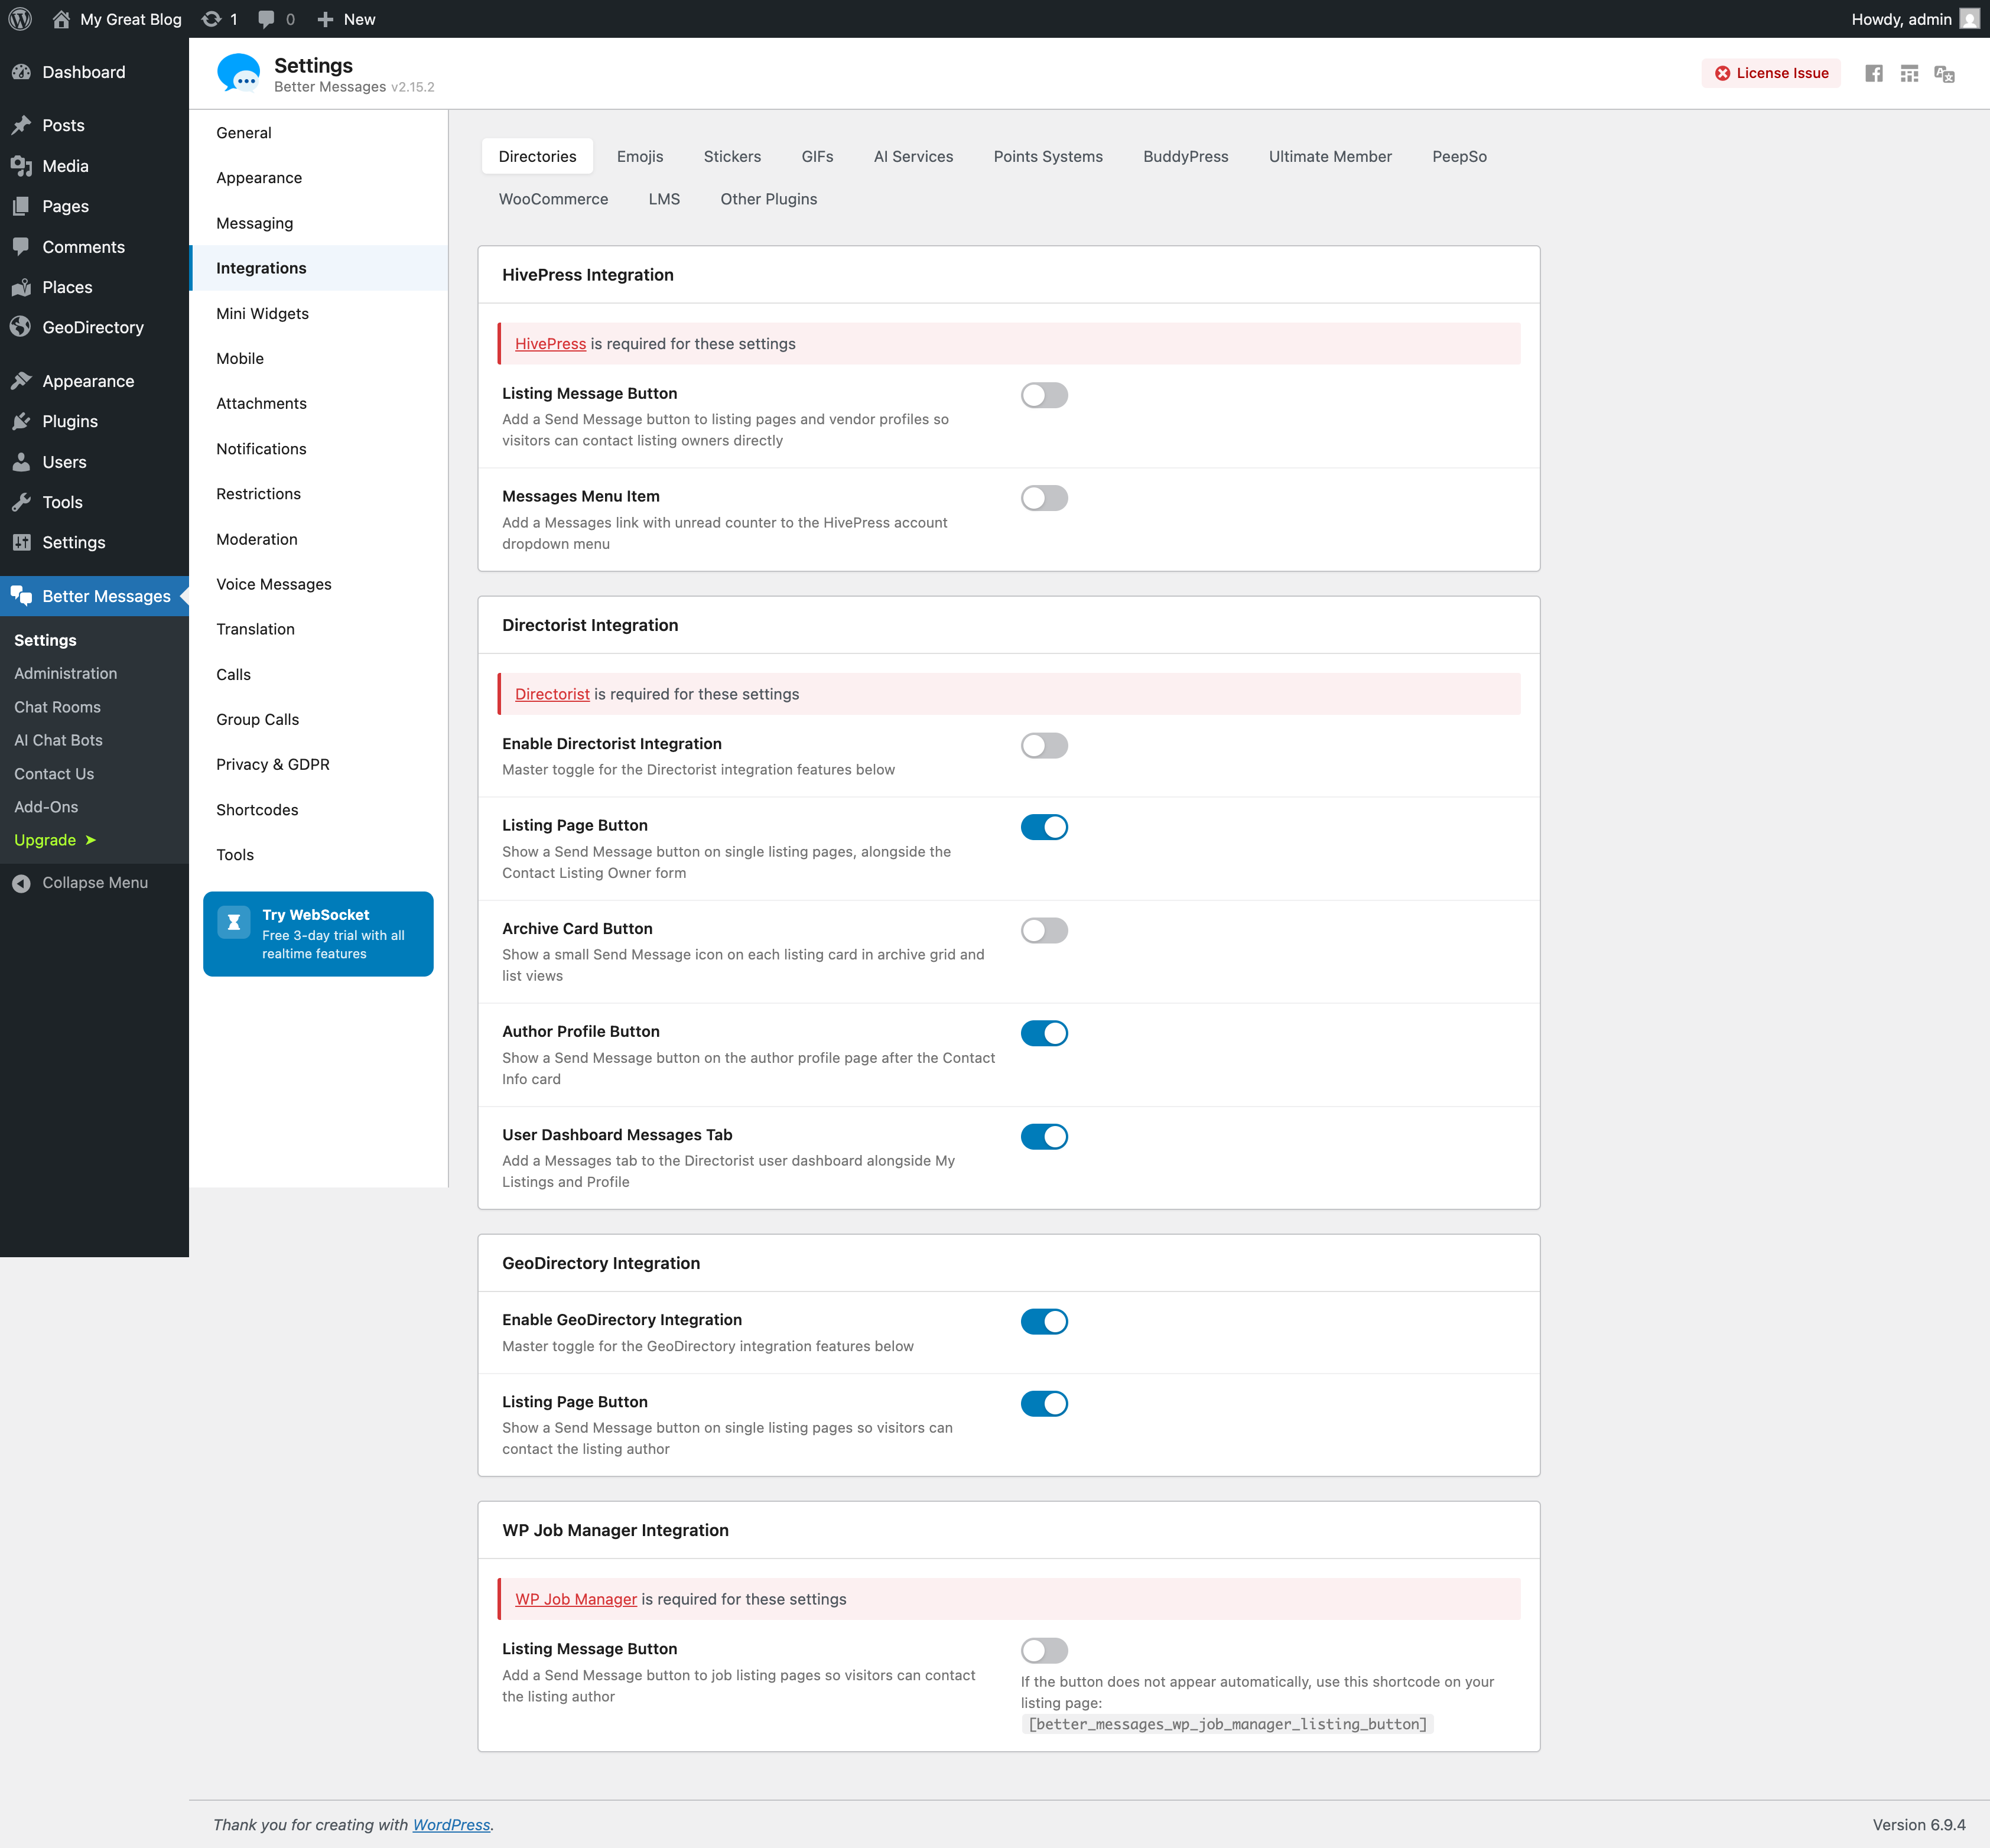Click the Try WebSocket trial banner

(x=318, y=934)
